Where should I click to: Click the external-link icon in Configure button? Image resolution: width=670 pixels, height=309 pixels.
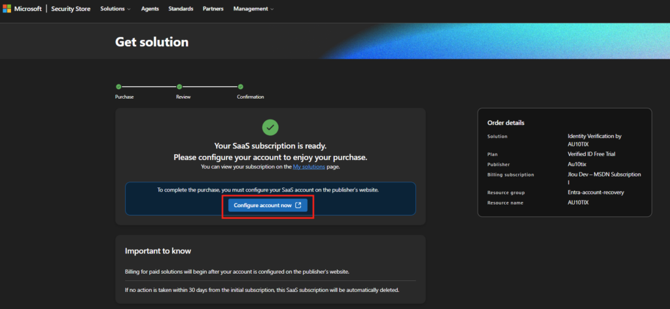click(298, 205)
